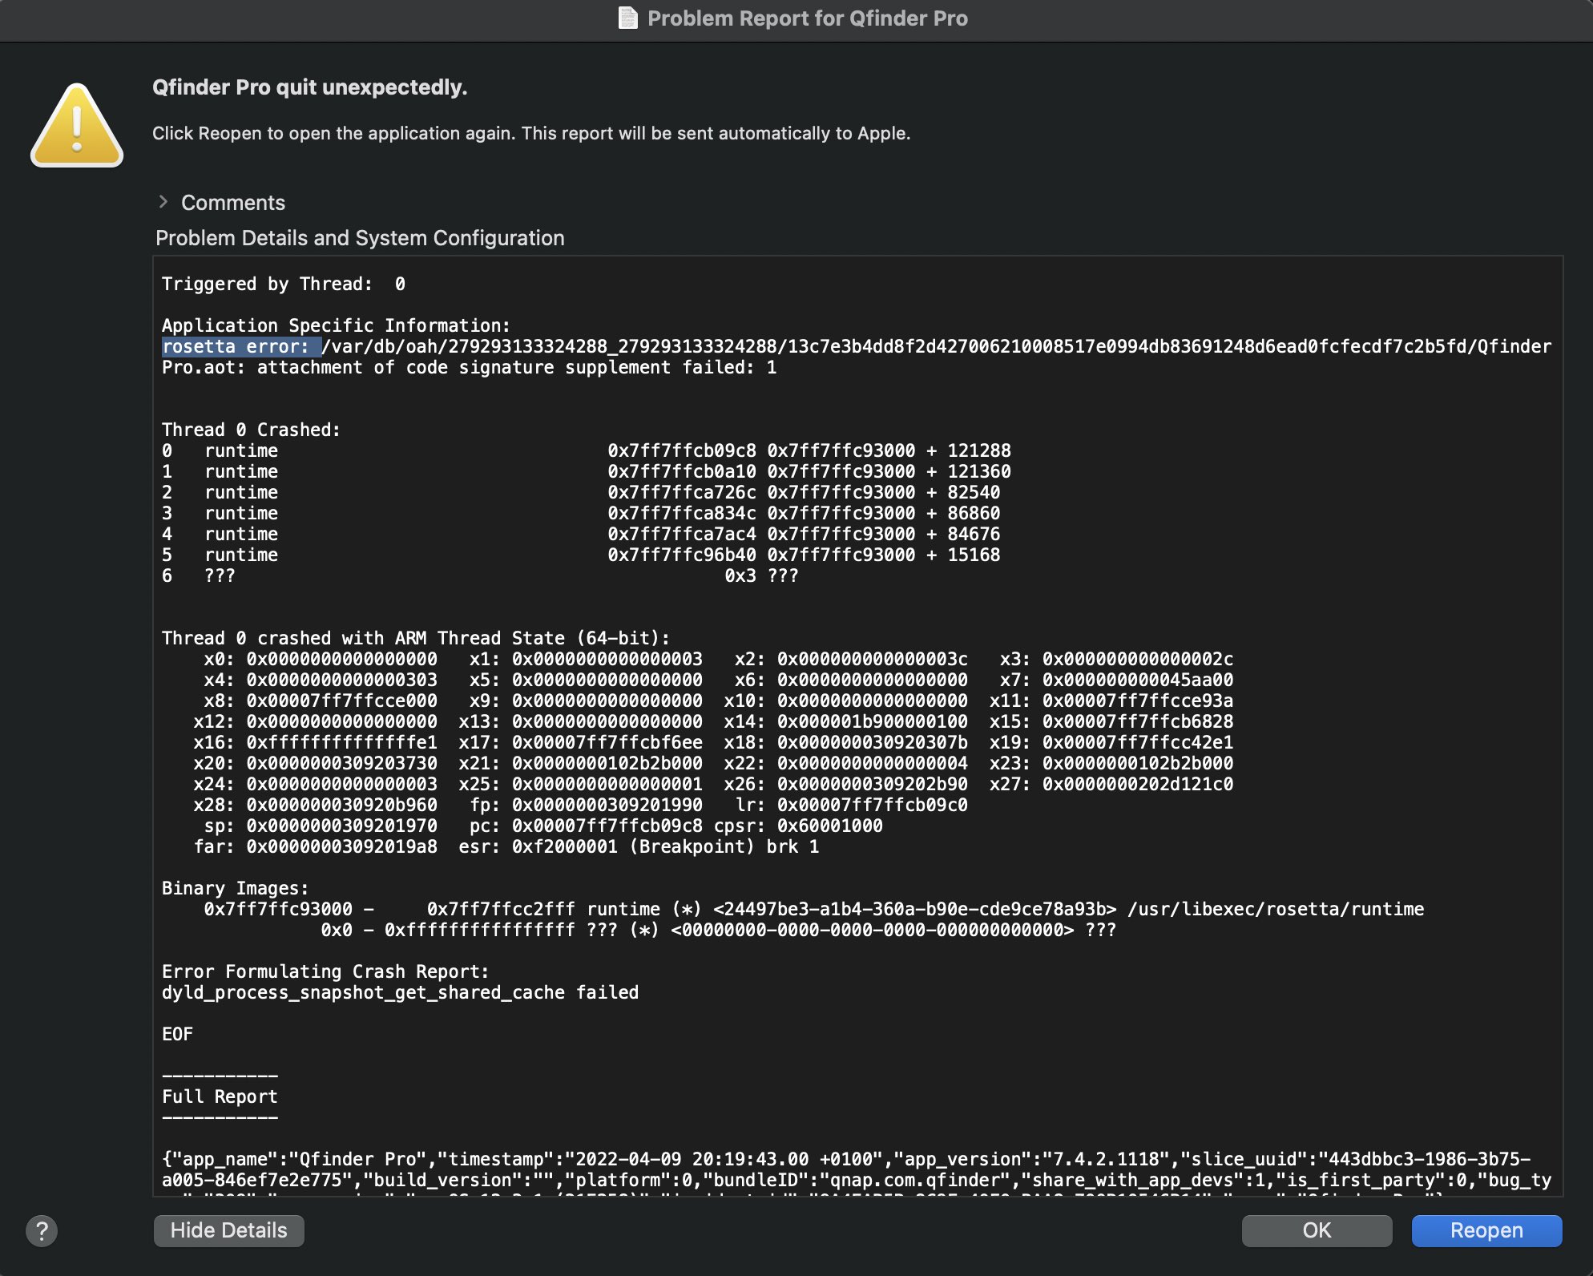Reopen the Qfinder Pro application

click(x=1486, y=1230)
